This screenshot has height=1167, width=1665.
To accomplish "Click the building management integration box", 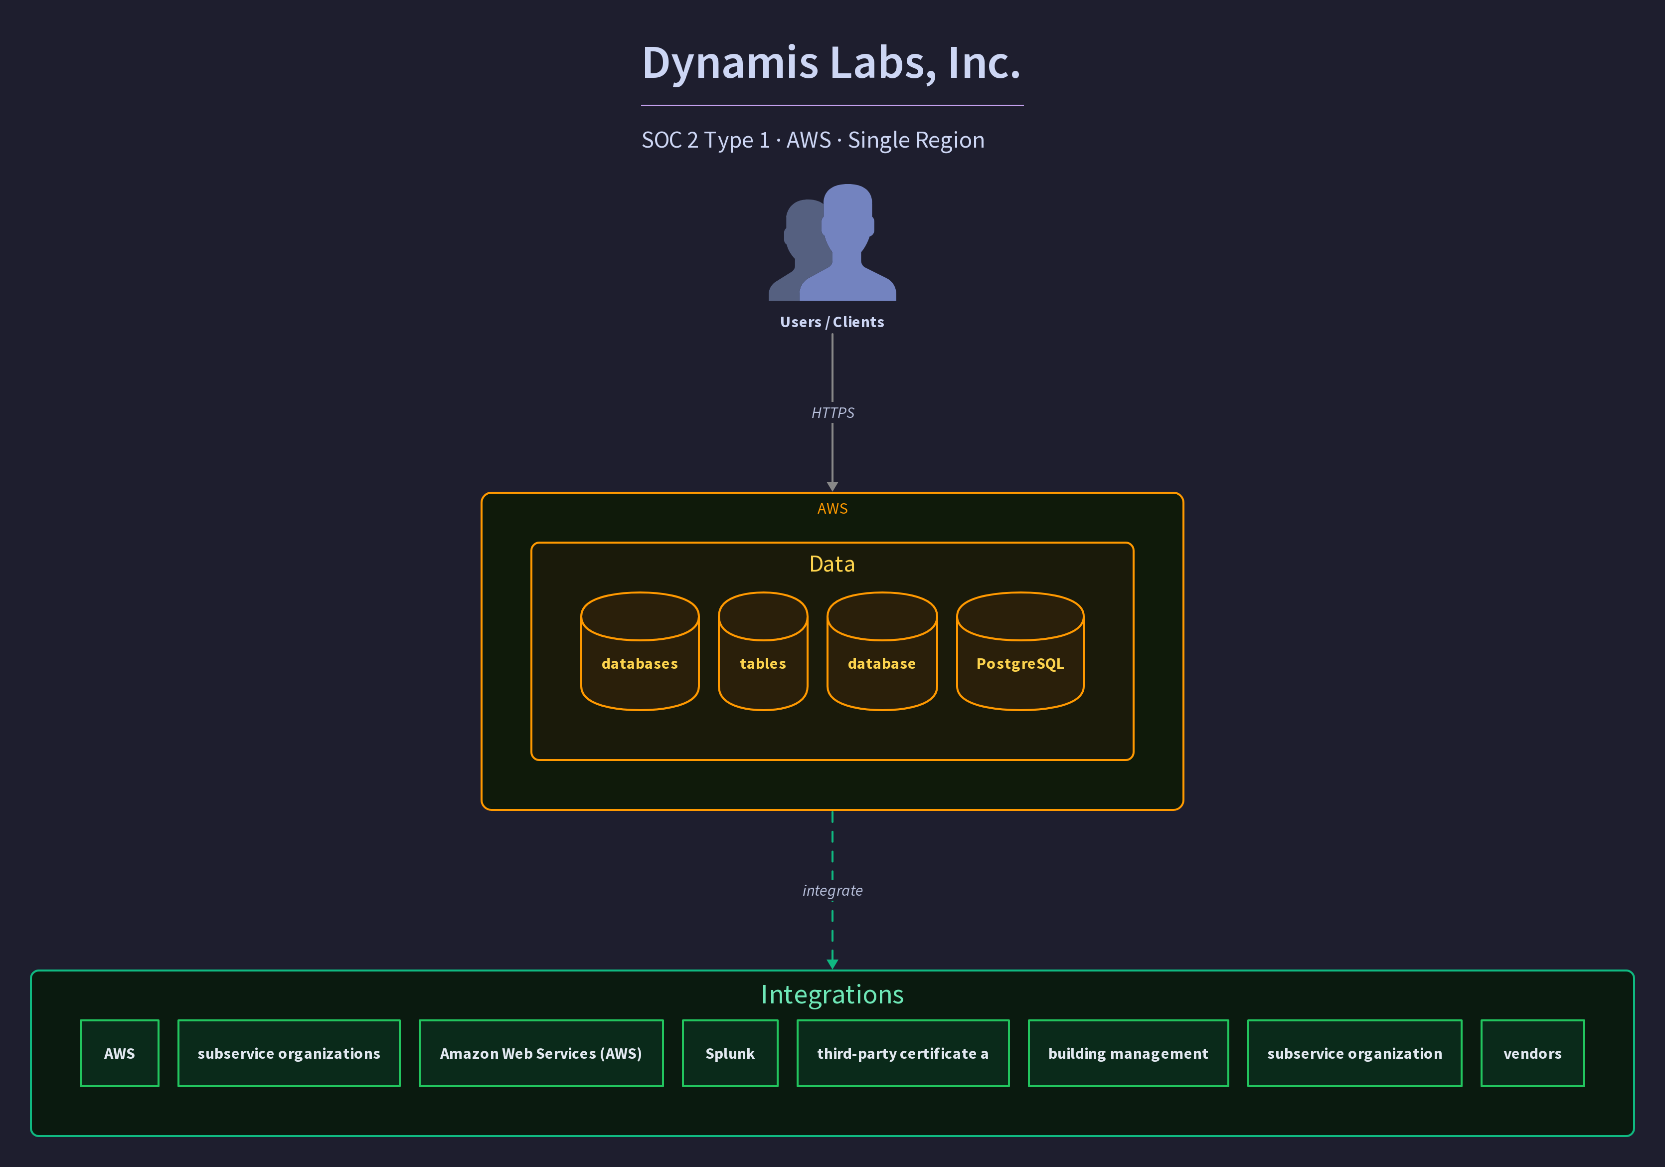I will 1129,1053.
